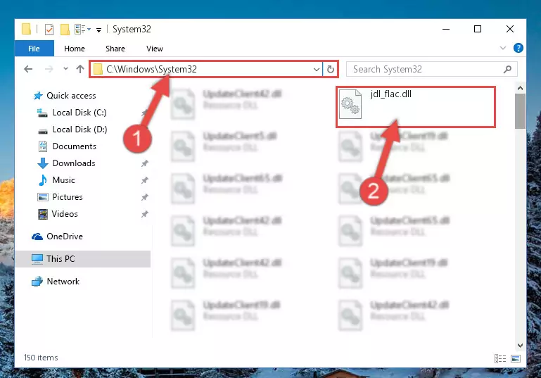Image resolution: width=541 pixels, height=378 pixels.
Task: Click the pin icon beside Videos
Action: point(144,214)
